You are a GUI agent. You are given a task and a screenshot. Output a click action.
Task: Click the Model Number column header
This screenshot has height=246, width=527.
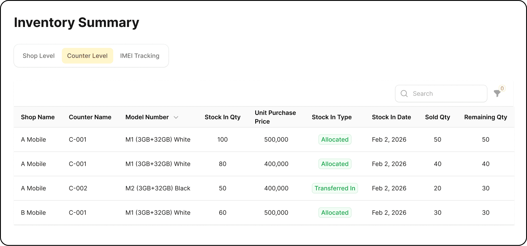(x=147, y=117)
